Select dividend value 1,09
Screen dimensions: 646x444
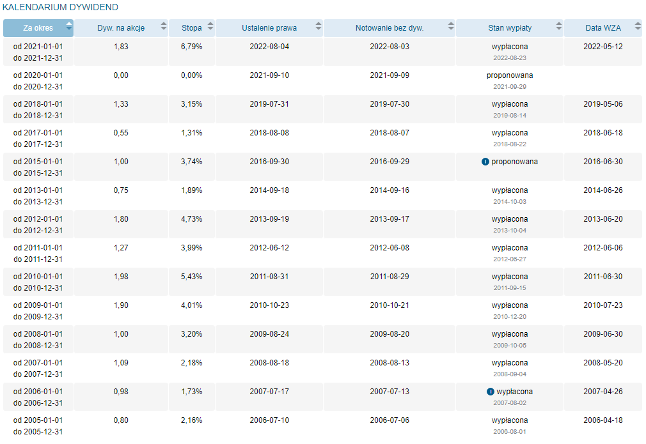121,364
